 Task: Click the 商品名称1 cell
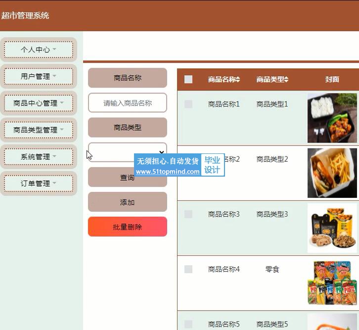click(x=224, y=104)
